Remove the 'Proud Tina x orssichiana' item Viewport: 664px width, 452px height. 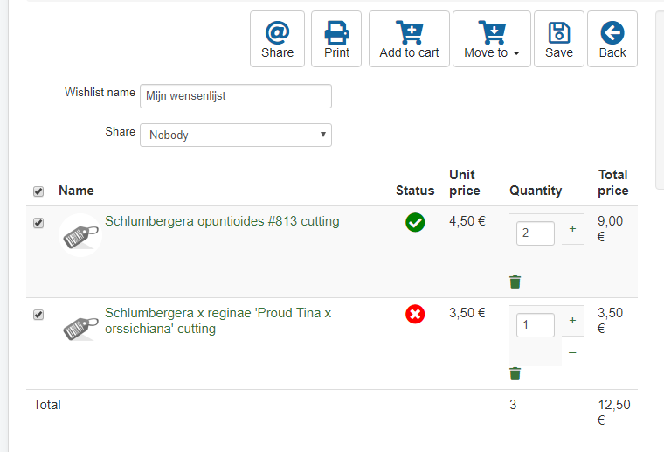pyautogui.click(x=515, y=373)
